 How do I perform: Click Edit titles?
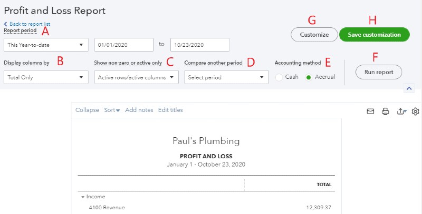tap(170, 110)
